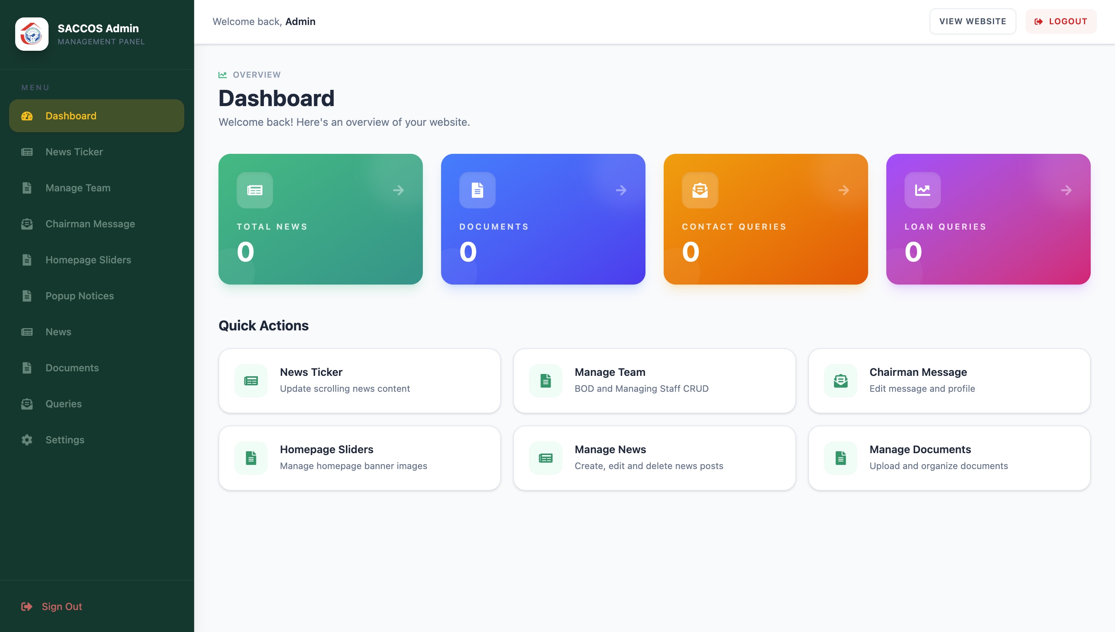
Task: Open the News Ticker quick action title
Action: [311, 372]
